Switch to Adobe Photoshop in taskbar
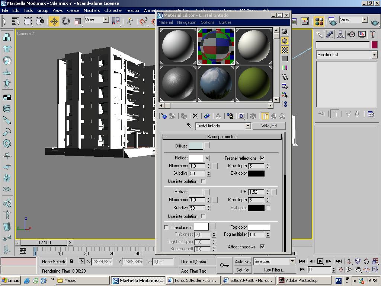This screenshot has height=286, width=381. coord(304,280)
